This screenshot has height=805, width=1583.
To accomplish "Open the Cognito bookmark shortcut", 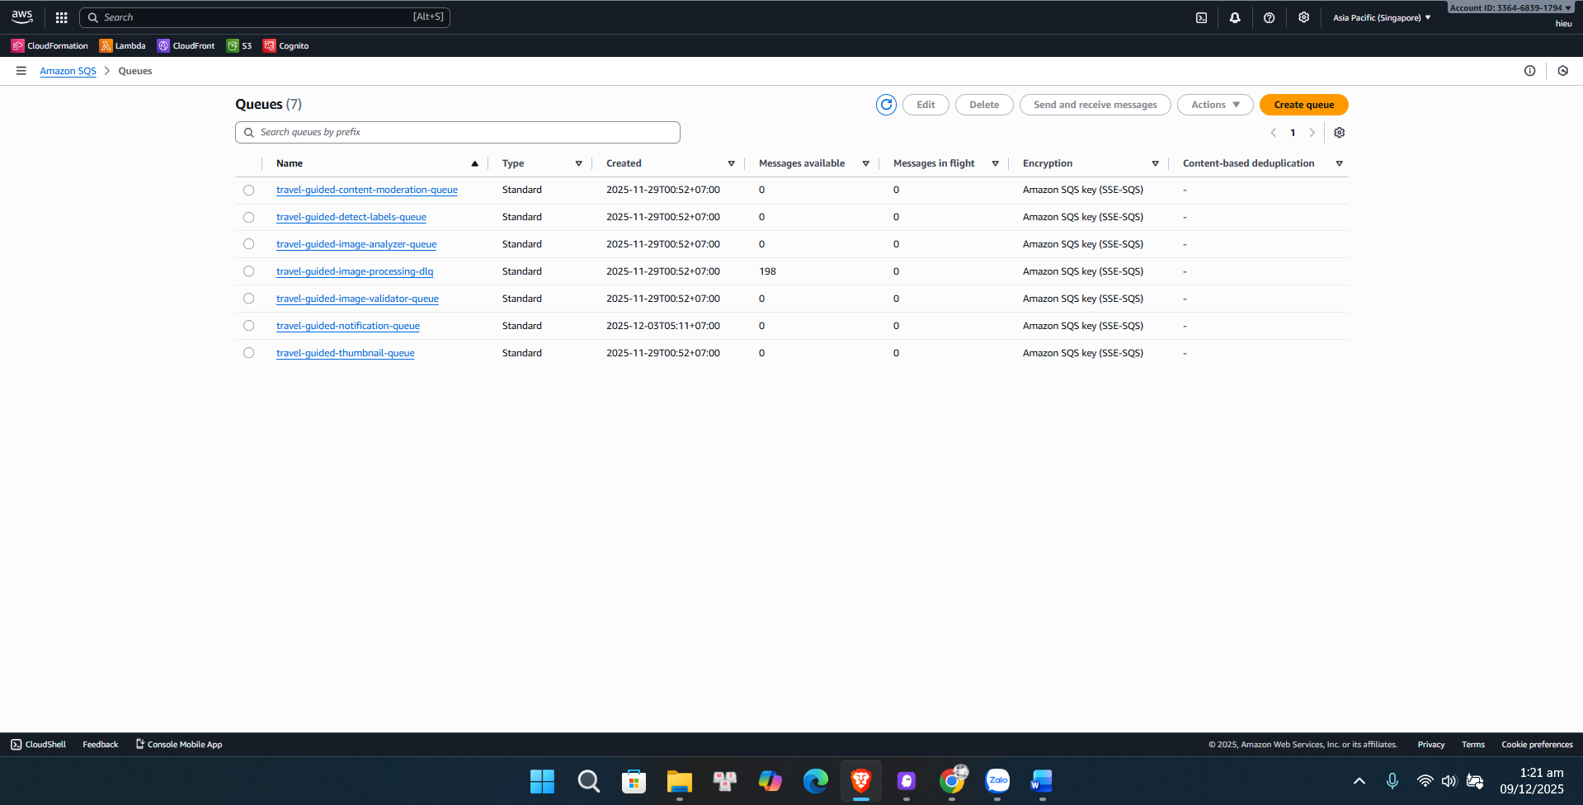I will point(285,45).
